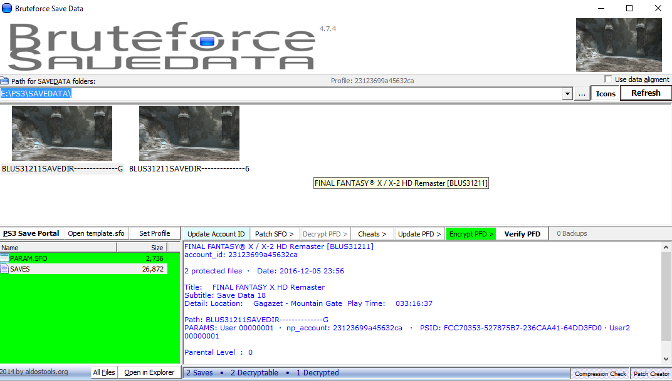Viewport: 672px width, 381px height.
Task: Click Open template.sfo
Action: [x=96, y=233]
